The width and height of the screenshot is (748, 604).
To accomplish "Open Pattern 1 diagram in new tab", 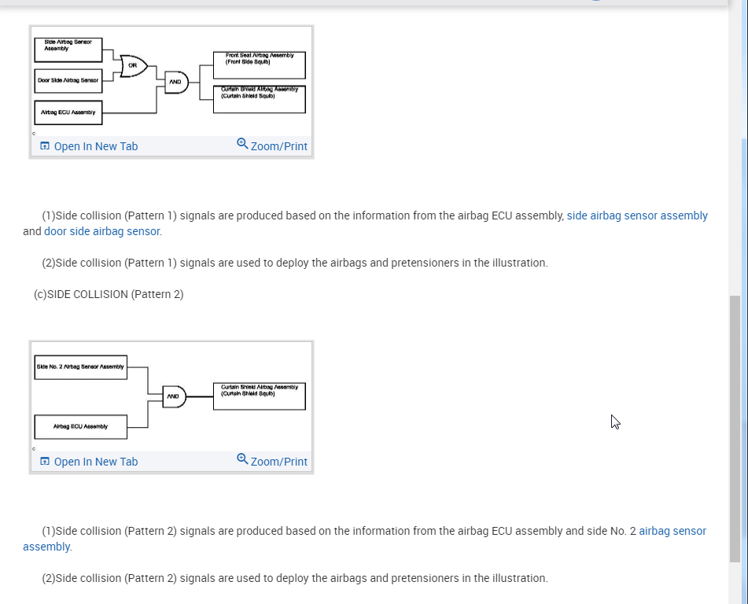I will (x=89, y=146).
